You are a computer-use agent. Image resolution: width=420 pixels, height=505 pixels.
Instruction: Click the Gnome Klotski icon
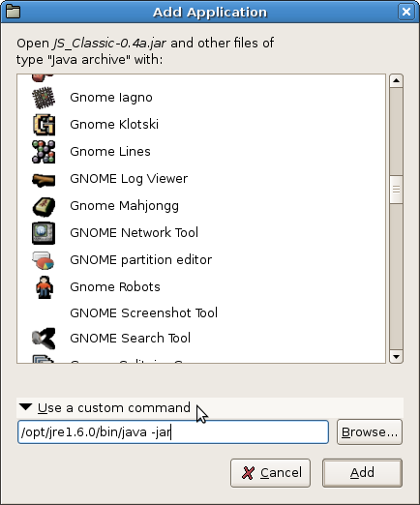point(44,125)
